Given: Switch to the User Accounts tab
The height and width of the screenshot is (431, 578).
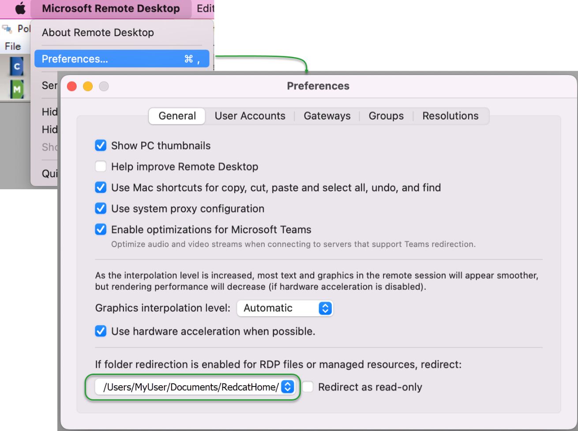Looking at the screenshot, I should click(x=250, y=116).
